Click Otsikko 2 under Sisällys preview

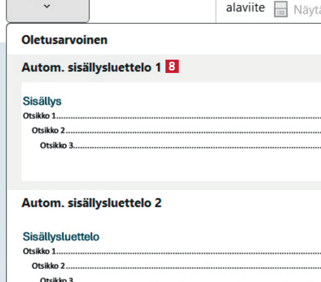[x=48, y=131]
